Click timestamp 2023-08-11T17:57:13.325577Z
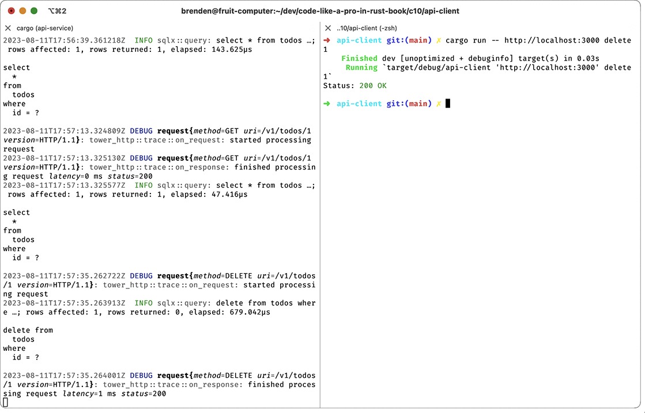 point(64,185)
